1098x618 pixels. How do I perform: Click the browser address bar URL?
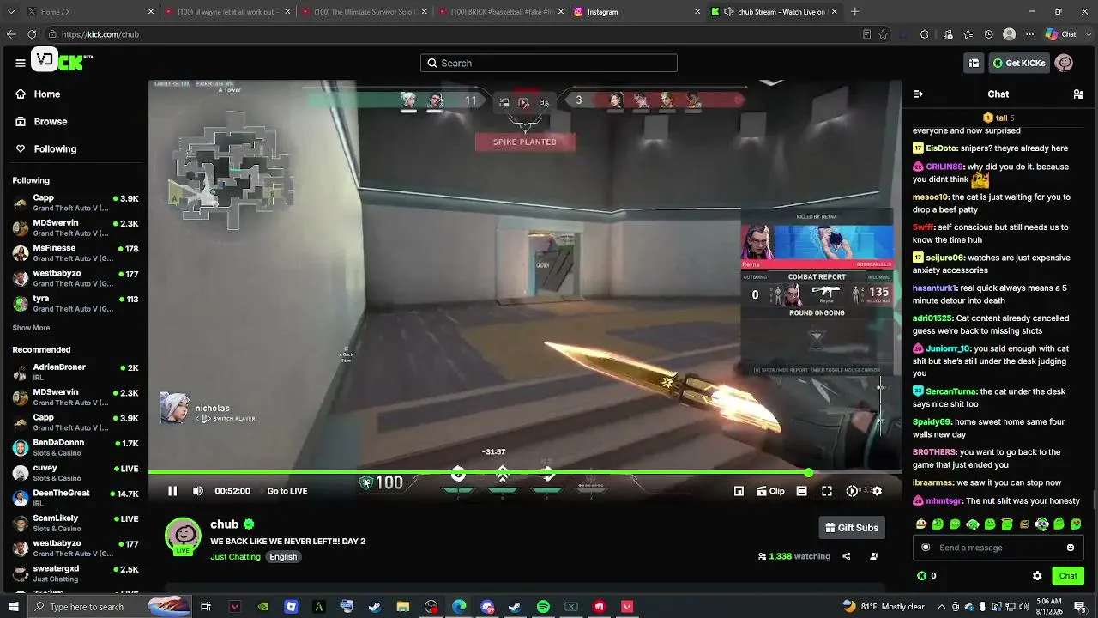point(100,34)
